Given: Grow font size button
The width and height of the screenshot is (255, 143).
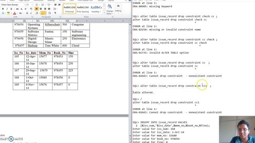Looking at the screenshot, I should click(27, 13).
